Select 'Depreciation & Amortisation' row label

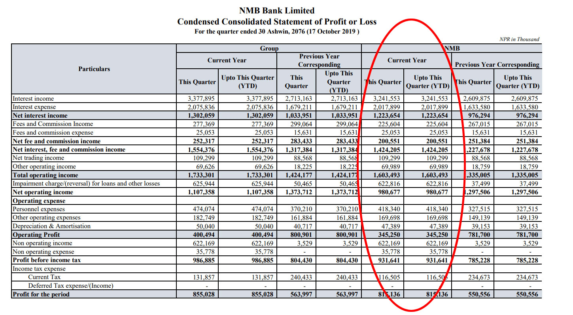tap(51, 226)
